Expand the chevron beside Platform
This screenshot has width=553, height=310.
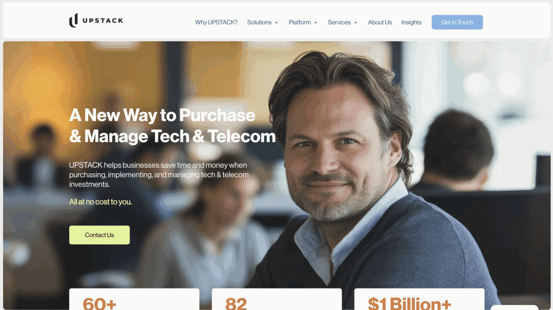(x=315, y=22)
